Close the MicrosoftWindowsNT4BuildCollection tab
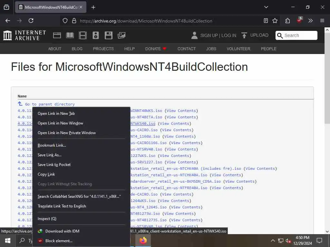 tap(81, 7)
